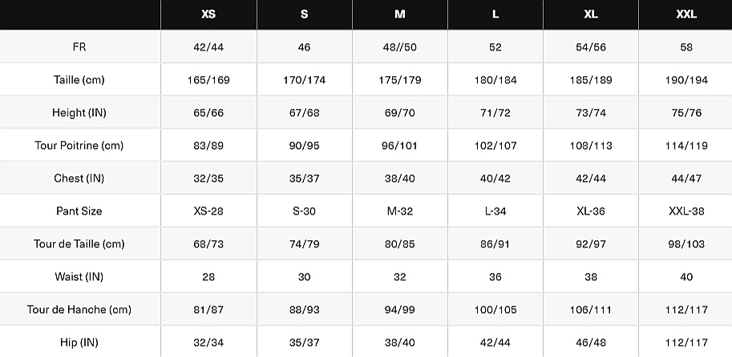Click the FR row label
732x357 pixels.
pyautogui.click(x=79, y=47)
